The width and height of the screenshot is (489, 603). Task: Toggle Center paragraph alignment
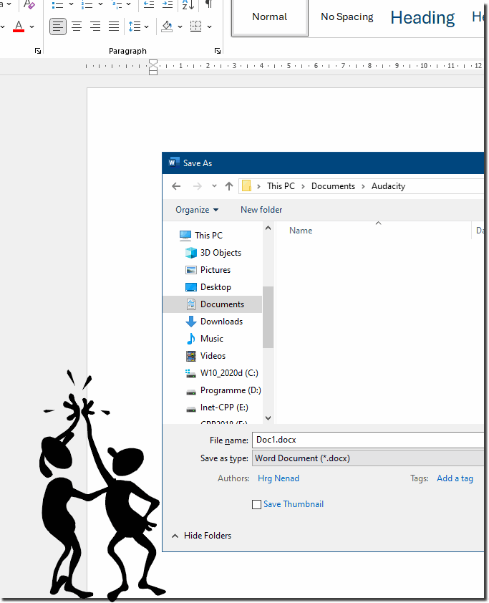(77, 26)
